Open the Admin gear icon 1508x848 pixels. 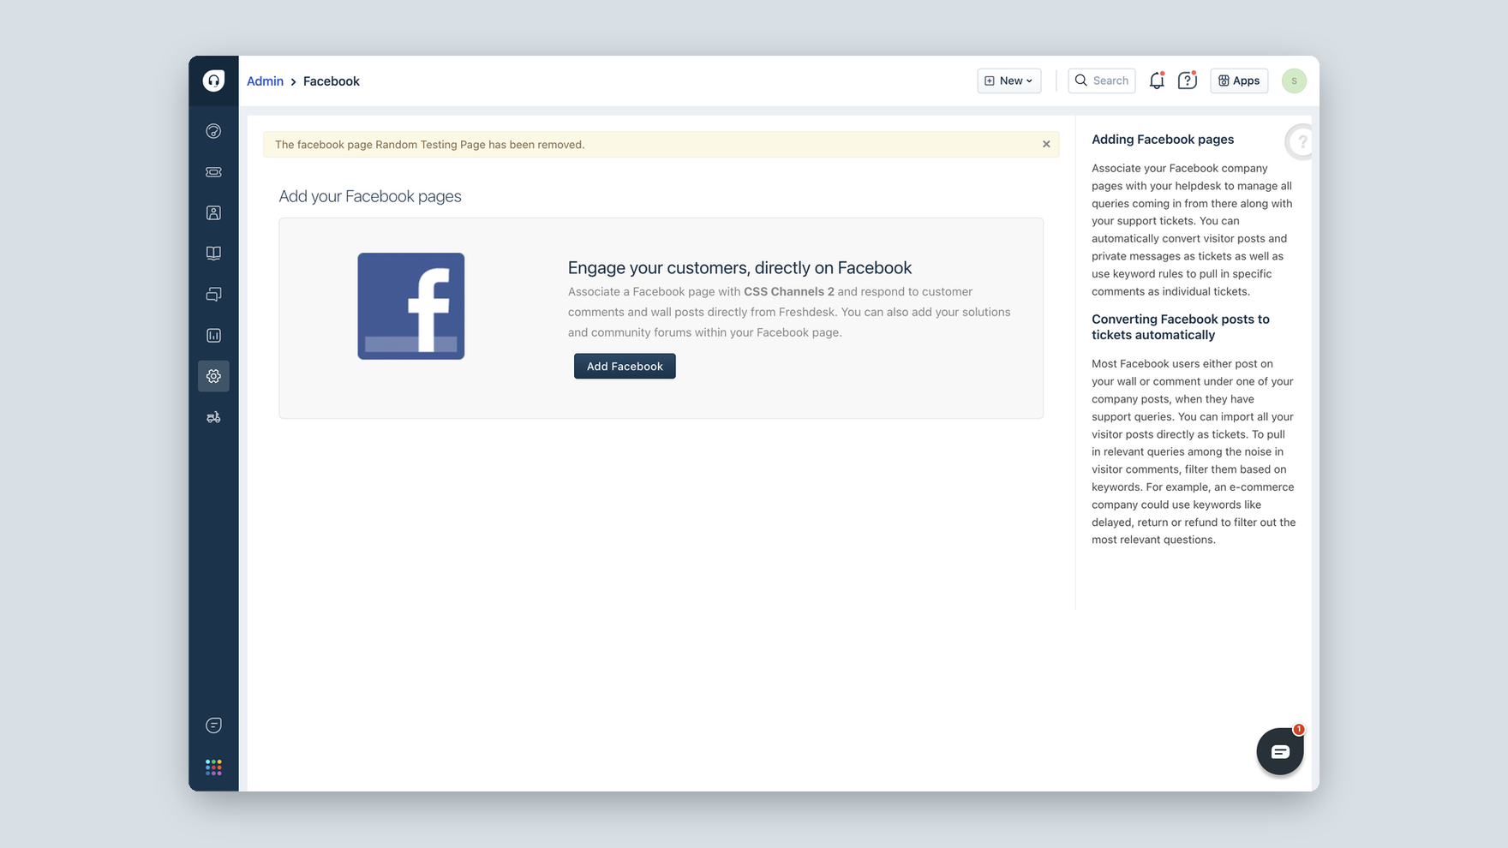coord(213,376)
